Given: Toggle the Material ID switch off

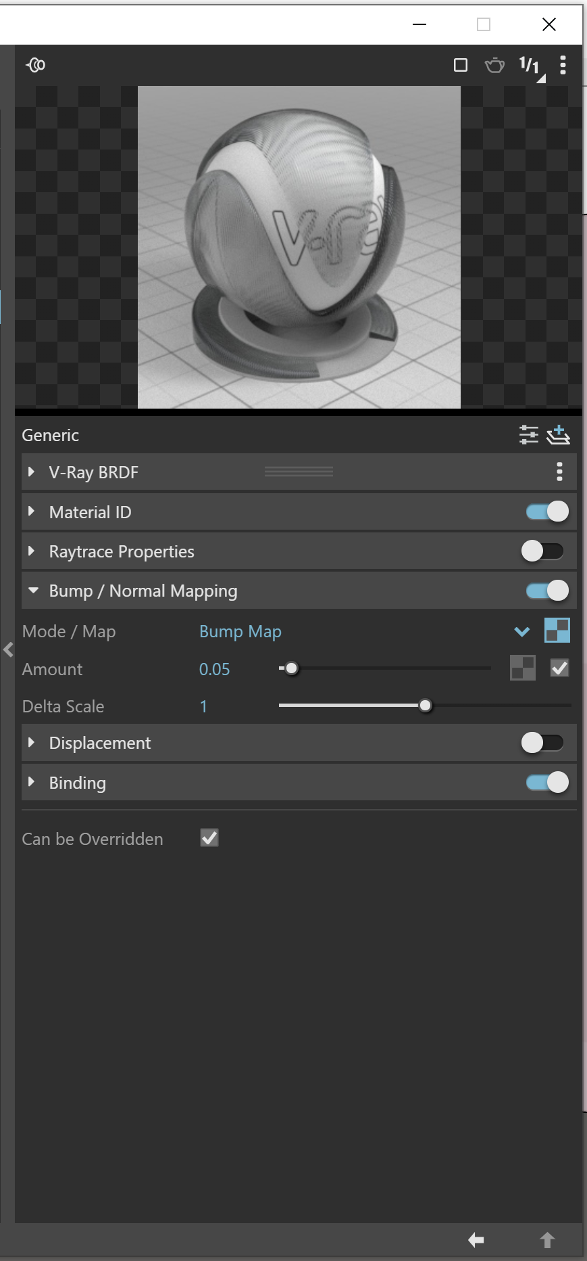Looking at the screenshot, I should coord(547,511).
